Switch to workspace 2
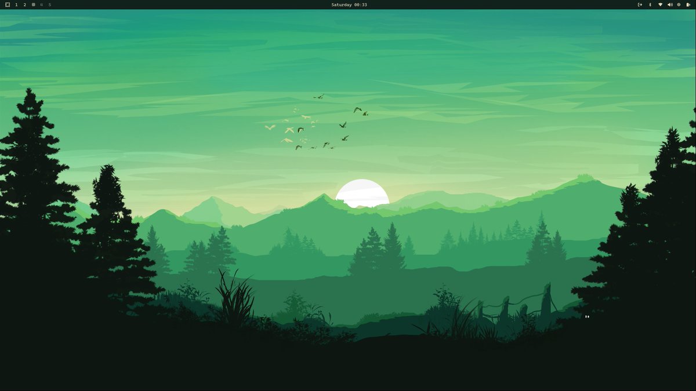The image size is (696, 391). [24, 5]
